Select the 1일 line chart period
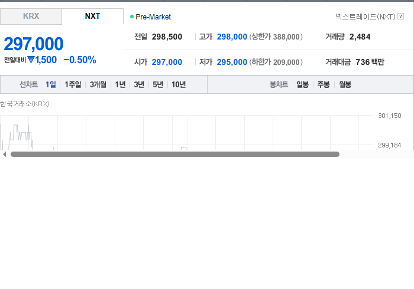The width and height of the screenshot is (414, 289). 51,84
